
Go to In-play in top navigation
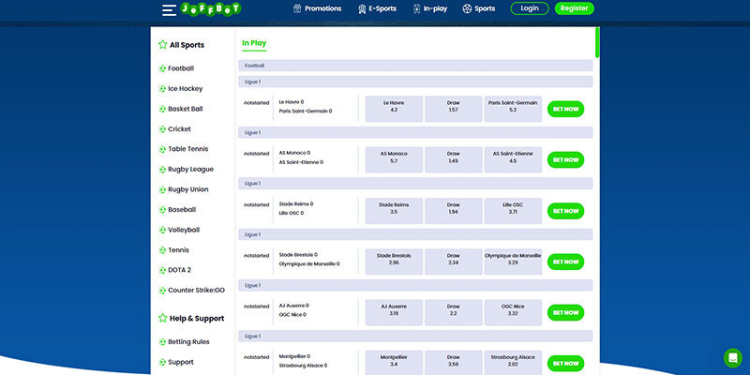[x=430, y=8]
